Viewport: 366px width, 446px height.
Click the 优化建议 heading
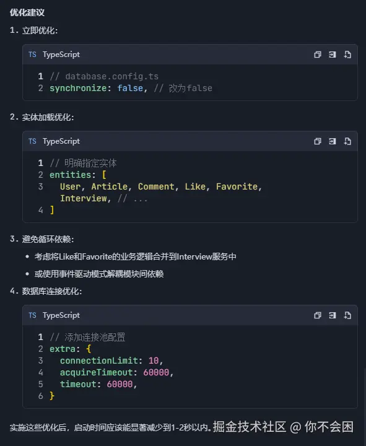click(27, 12)
